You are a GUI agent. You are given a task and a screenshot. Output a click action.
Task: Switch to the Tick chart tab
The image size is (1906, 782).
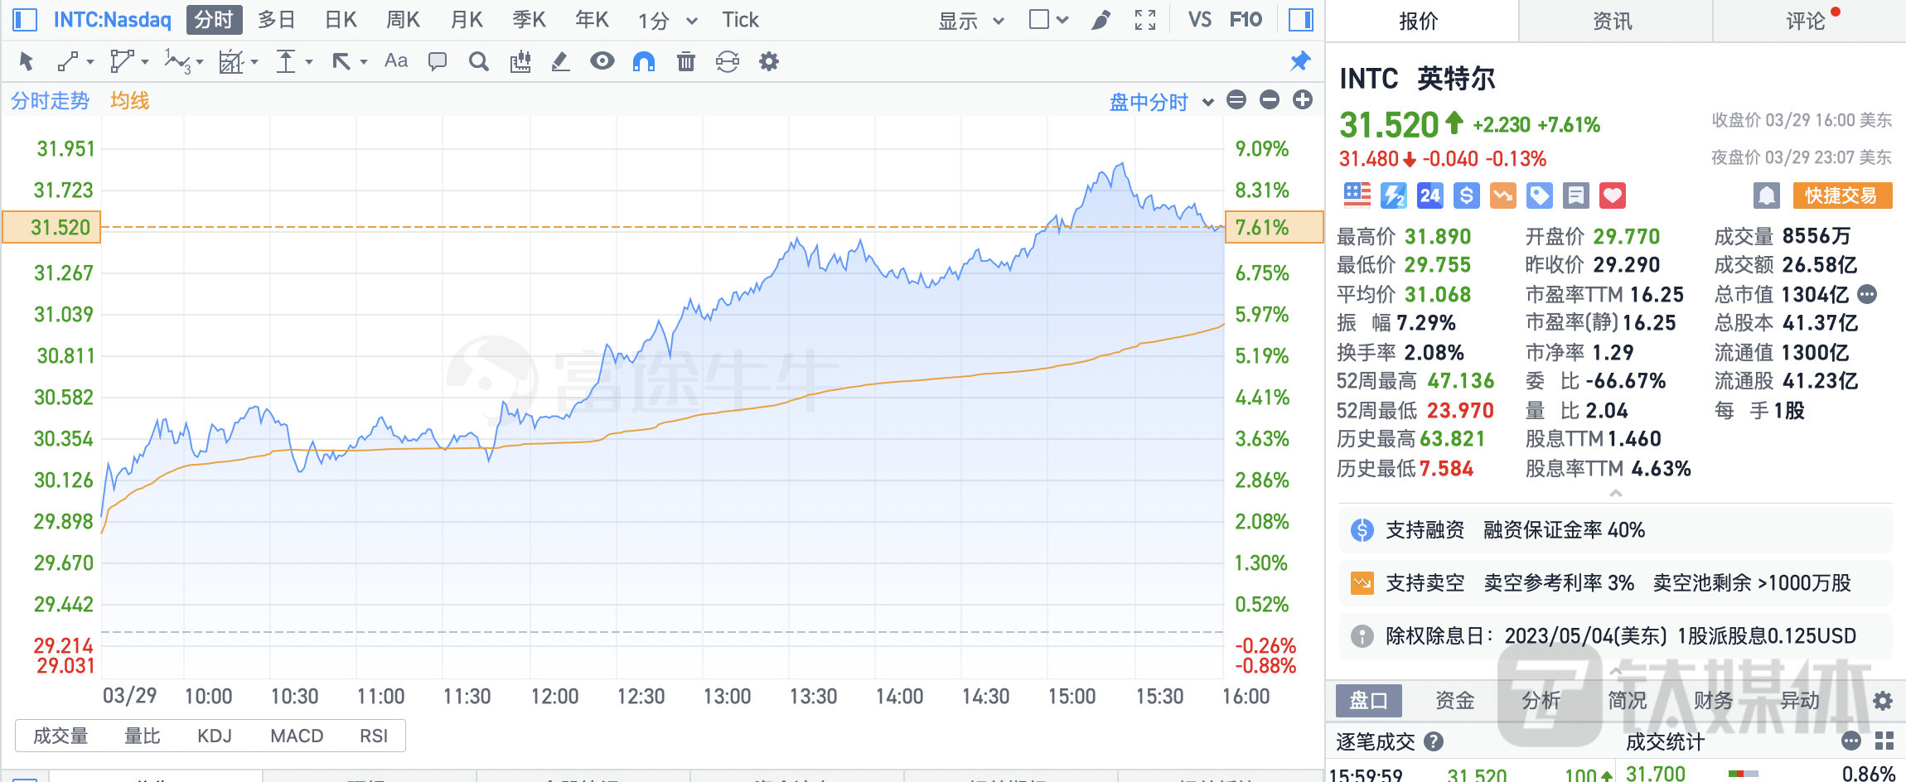point(740,20)
